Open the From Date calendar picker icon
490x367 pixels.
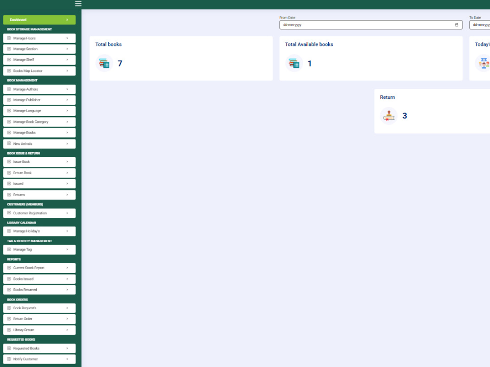pos(457,25)
